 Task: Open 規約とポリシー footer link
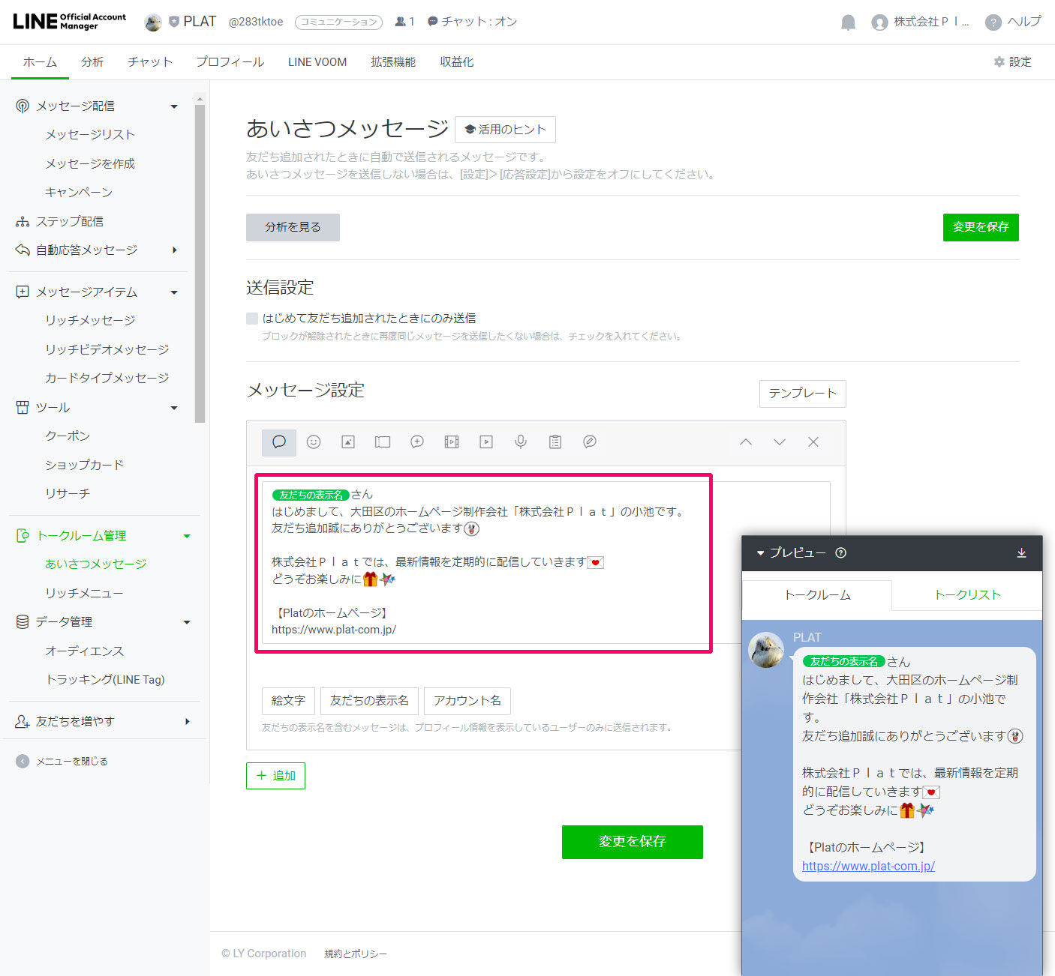(x=356, y=954)
